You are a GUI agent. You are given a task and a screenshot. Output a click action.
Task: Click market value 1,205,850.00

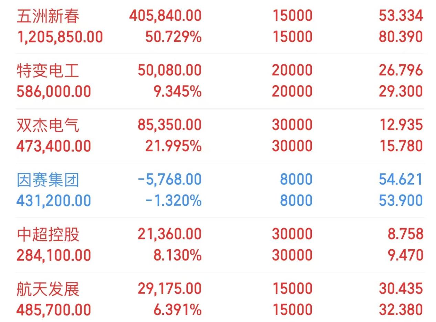point(60,37)
